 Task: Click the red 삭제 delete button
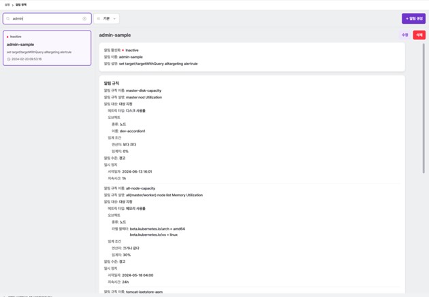click(419, 35)
